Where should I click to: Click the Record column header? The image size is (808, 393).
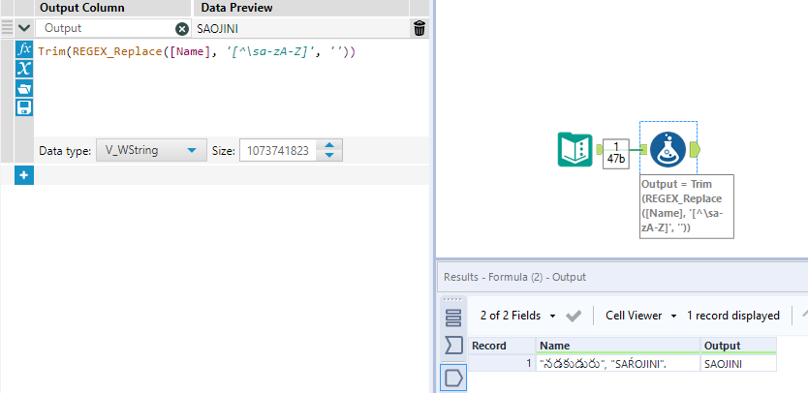pos(502,346)
